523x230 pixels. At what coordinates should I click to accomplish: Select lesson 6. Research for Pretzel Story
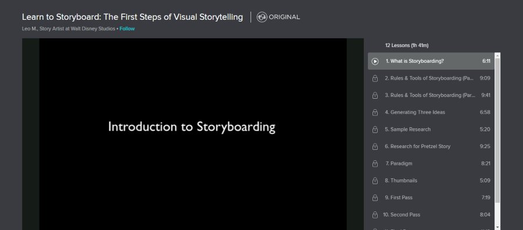[431, 146]
